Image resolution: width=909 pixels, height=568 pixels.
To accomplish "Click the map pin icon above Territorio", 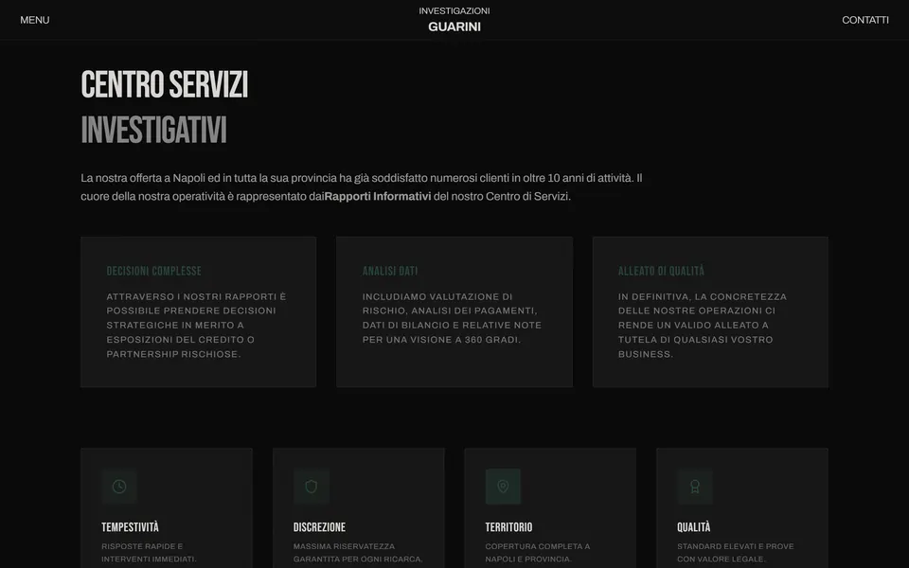I will click(x=503, y=487).
